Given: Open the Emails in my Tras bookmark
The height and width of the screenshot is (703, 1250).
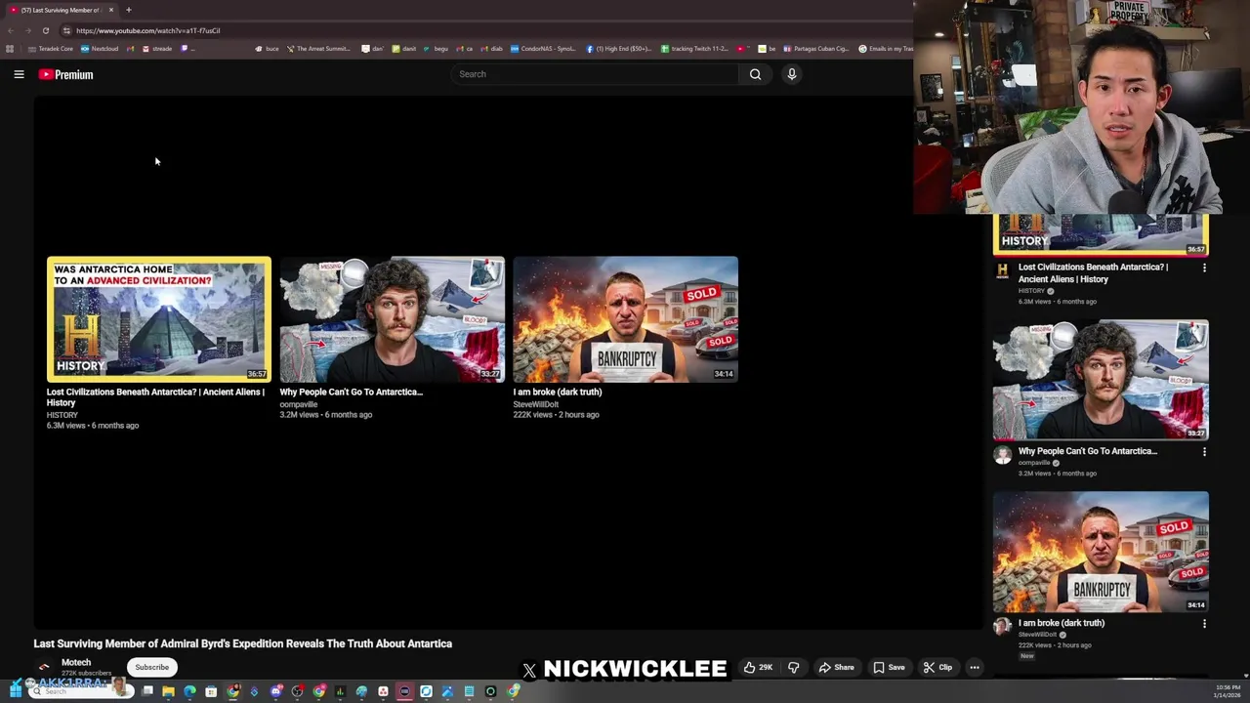Looking at the screenshot, I should click(886, 49).
